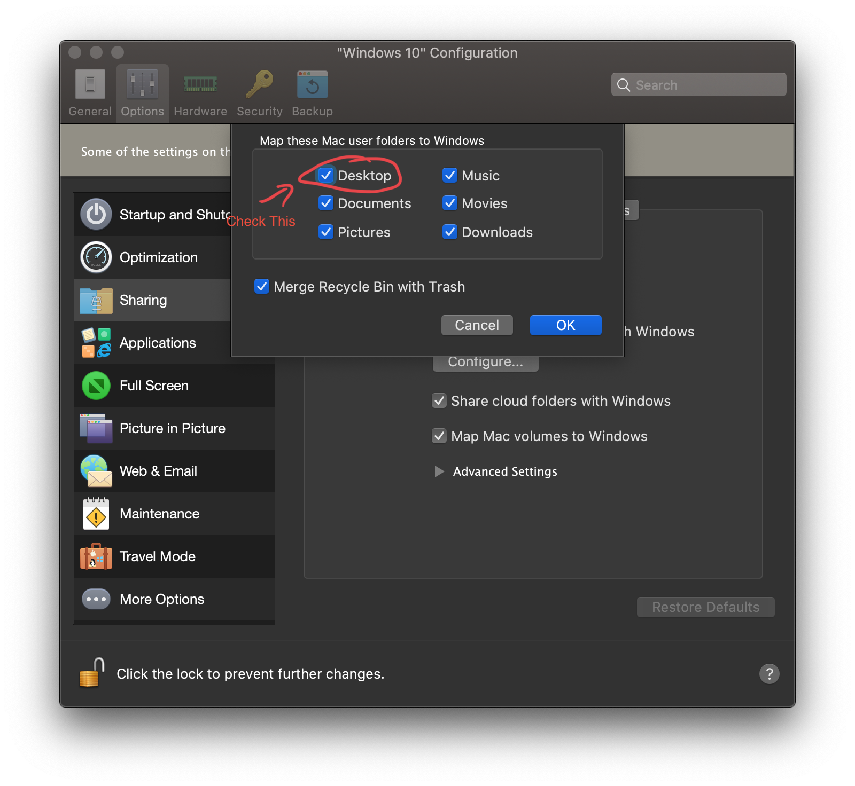
Task: Switch to the Hardware tab label
Action: (200, 111)
